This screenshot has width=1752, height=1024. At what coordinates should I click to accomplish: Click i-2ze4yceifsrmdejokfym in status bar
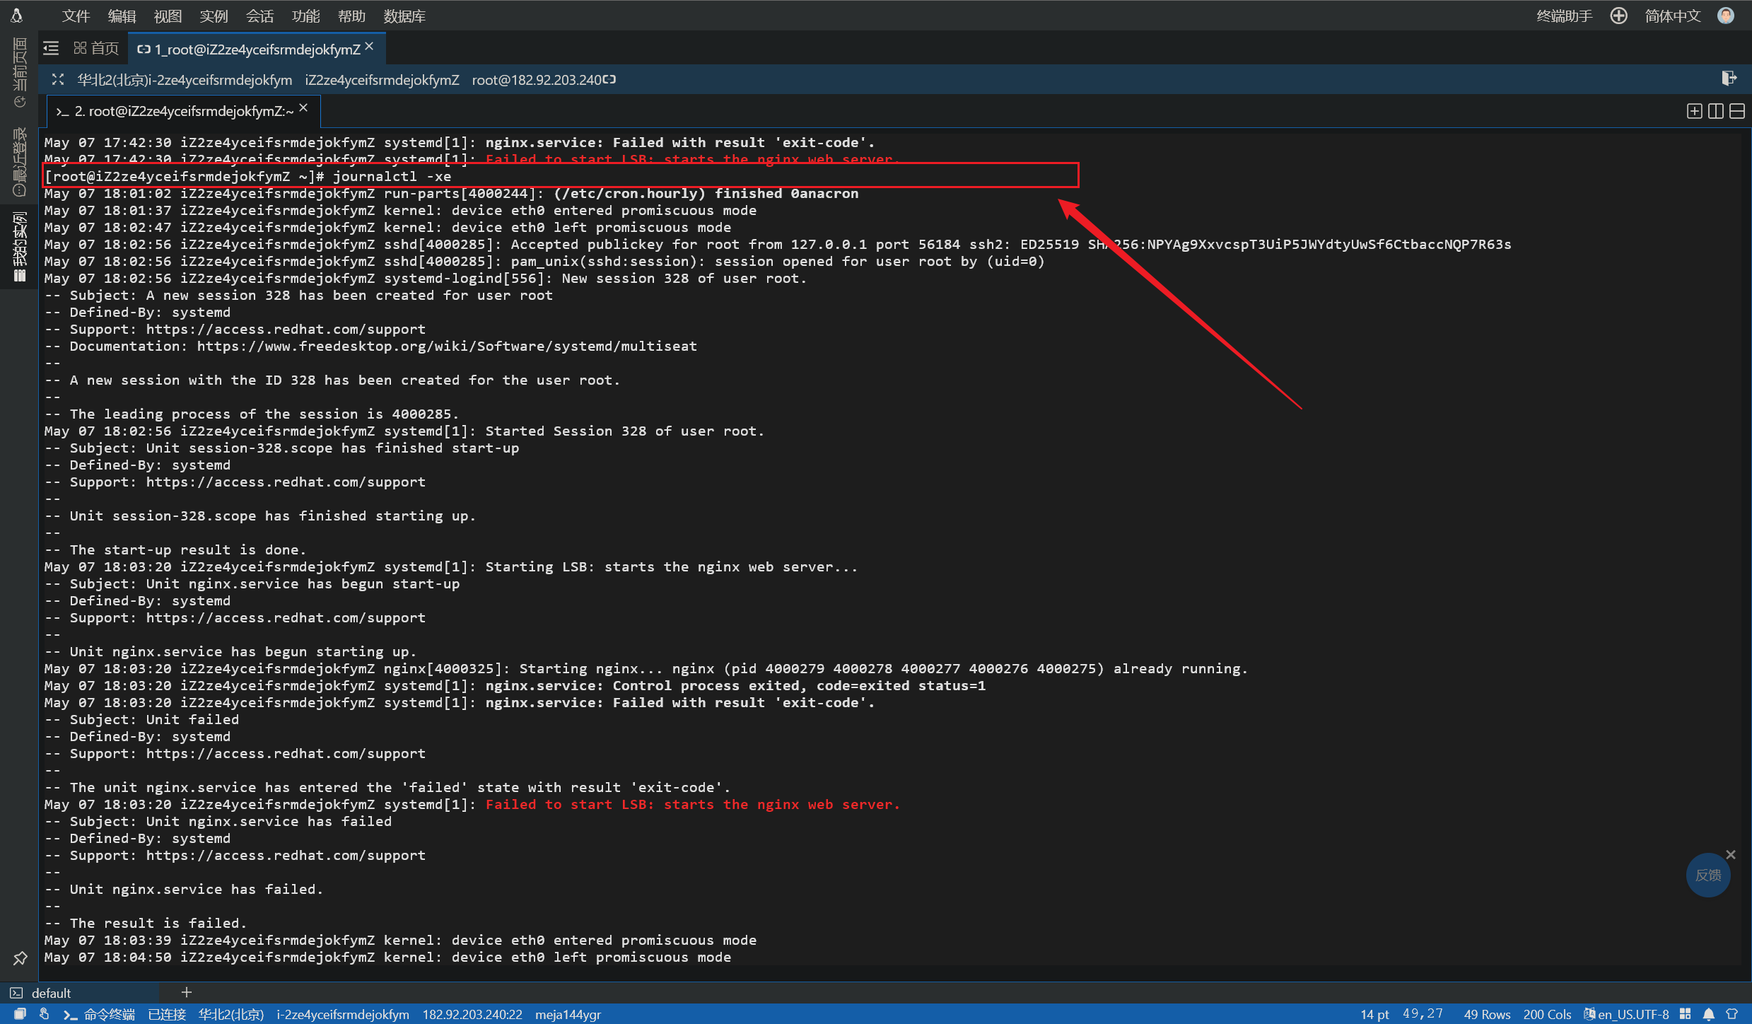[x=343, y=1014]
